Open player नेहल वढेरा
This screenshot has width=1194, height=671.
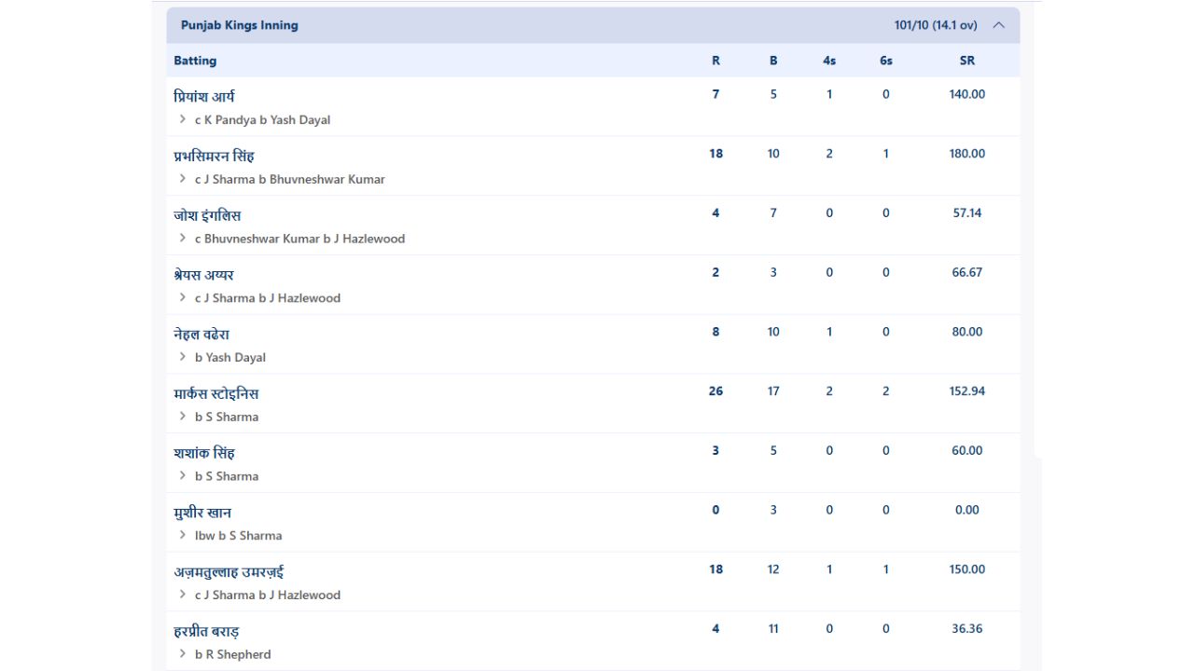(x=201, y=334)
